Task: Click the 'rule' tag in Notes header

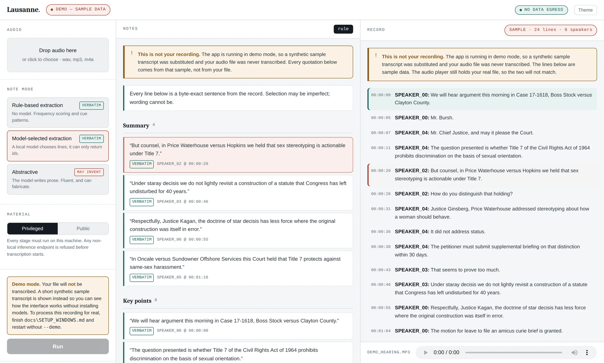Action: click(x=343, y=29)
